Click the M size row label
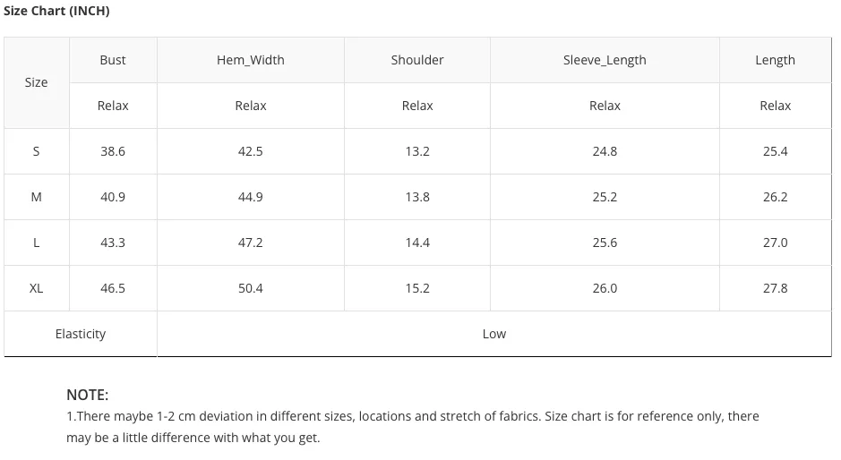This screenshot has height=460, width=841. [36, 197]
